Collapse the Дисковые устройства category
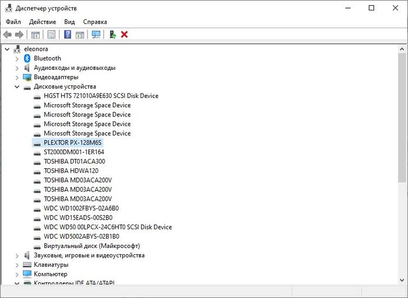This screenshot has height=298, width=408. [x=17, y=87]
